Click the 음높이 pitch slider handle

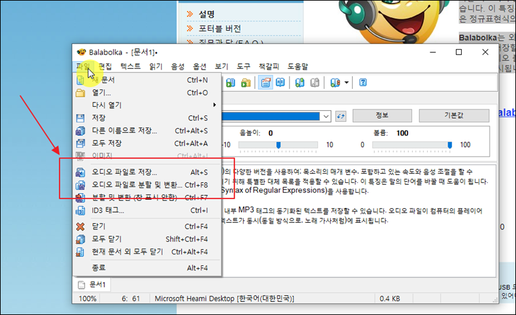click(x=279, y=145)
